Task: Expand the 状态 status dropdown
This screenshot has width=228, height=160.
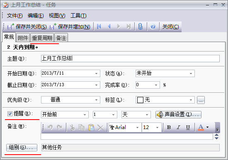Action: [x=191, y=73]
